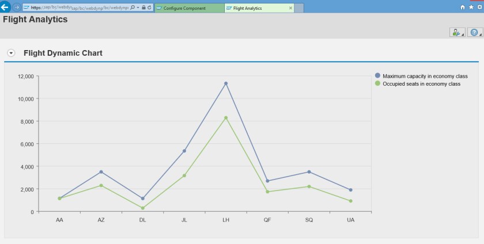Click the AZ occupied seats data point
The width and height of the screenshot is (484, 244).
click(x=101, y=185)
